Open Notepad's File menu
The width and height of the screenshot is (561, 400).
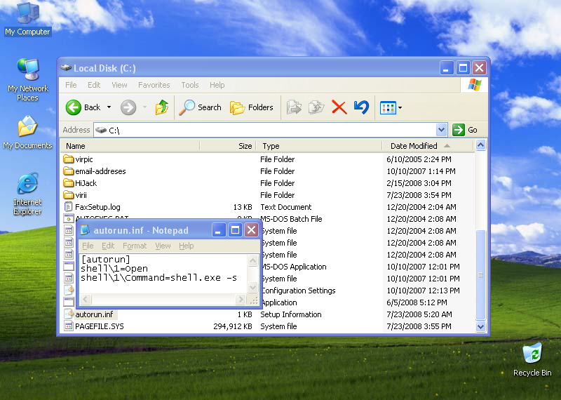(88, 246)
